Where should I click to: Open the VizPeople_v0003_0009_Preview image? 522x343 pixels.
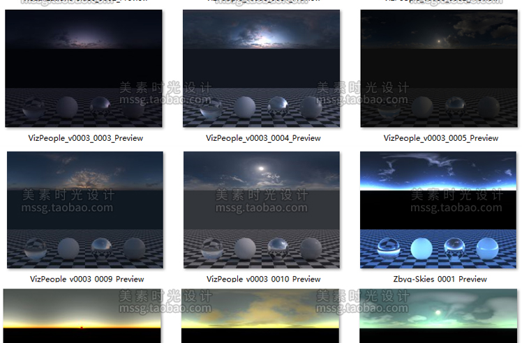tap(85, 210)
